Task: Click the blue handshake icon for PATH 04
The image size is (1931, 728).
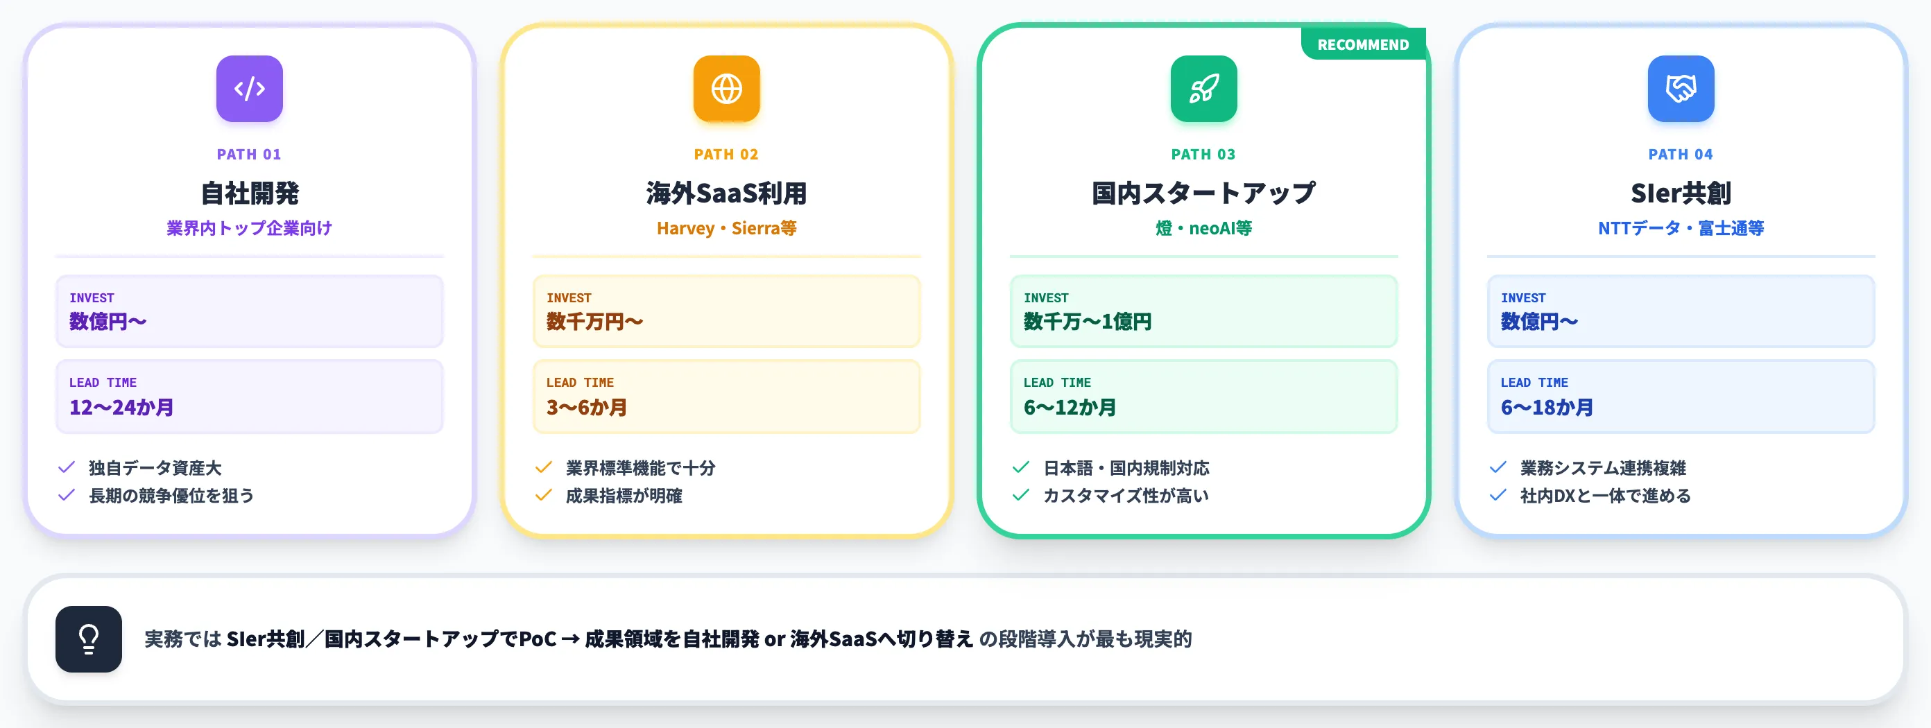Action: pyautogui.click(x=1681, y=88)
